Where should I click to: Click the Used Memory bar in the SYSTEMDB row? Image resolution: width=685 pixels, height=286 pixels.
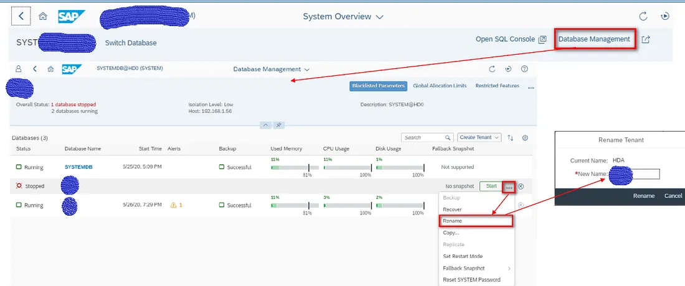coord(295,167)
